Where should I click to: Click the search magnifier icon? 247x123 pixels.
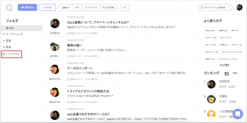tap(202, 8)
